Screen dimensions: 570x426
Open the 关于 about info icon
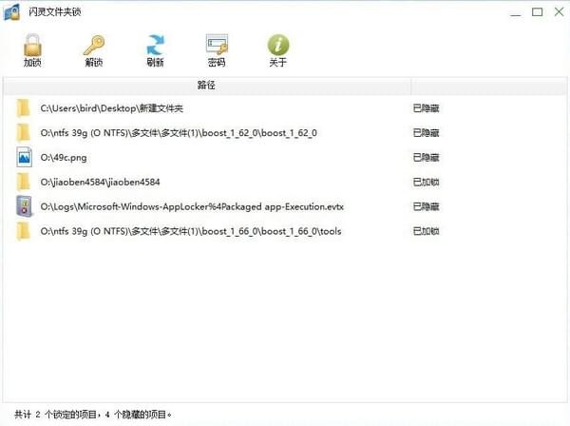pyautogui.click(x=278, y=45)
